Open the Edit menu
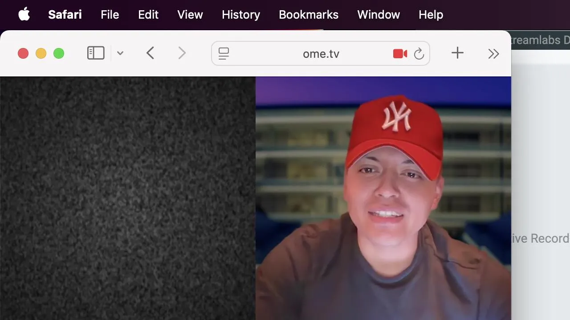 pyautogui.click(x=148, y=15)
